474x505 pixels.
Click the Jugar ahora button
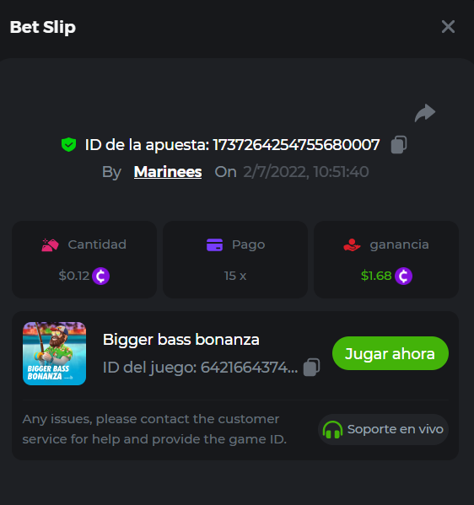[x=391, y=353]
